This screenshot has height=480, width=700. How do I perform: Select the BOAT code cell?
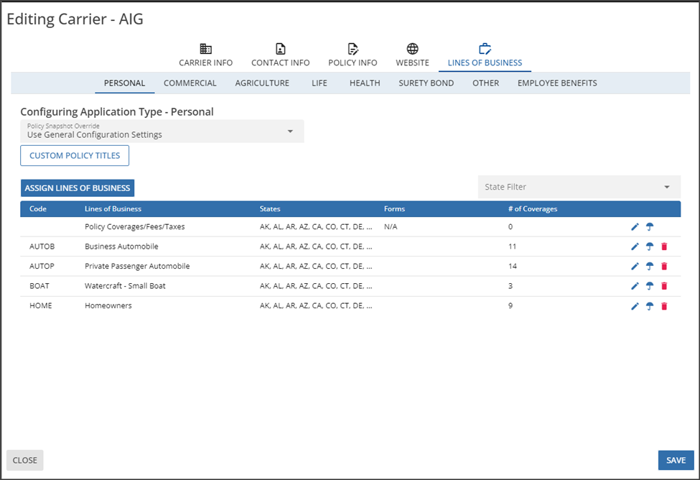(x=39, y=286)
